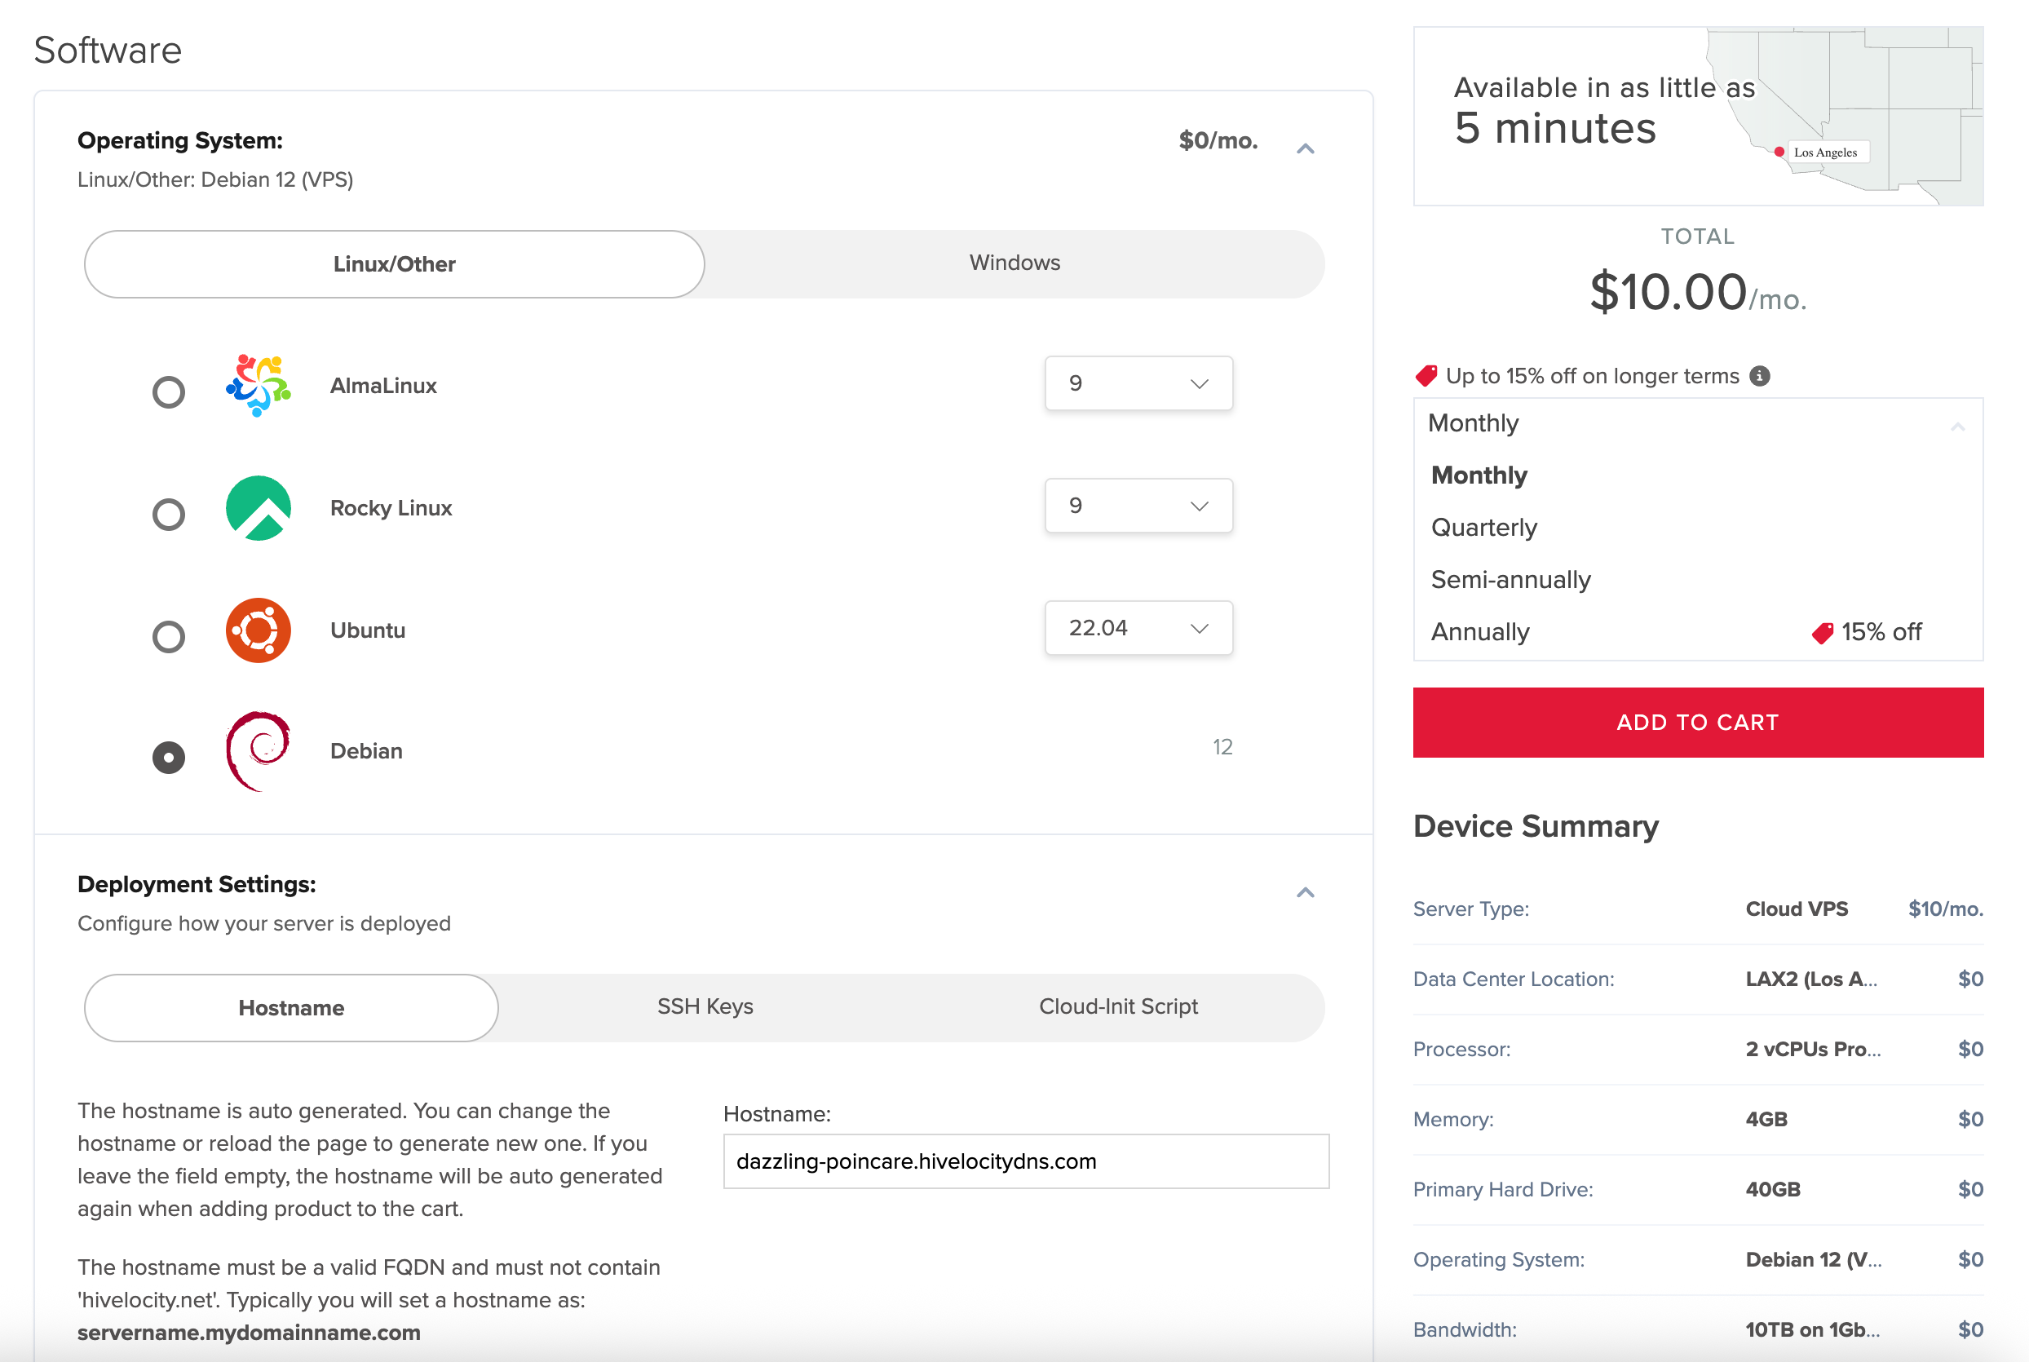
Task: Select the Ubuntu radio button
Action: (x=169, y=637)
